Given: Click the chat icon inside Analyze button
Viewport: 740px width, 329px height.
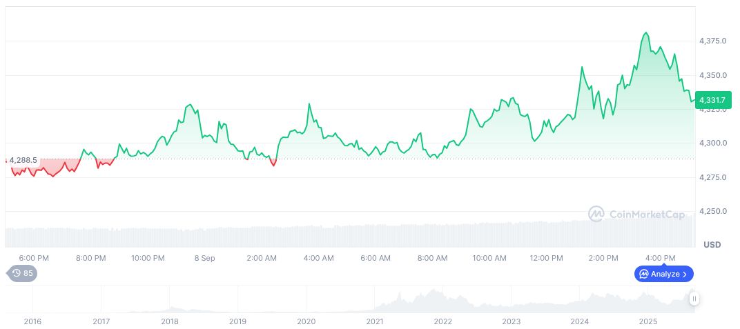Looking at the screenshot, I should pyautogui.click(x=643, y=274).
